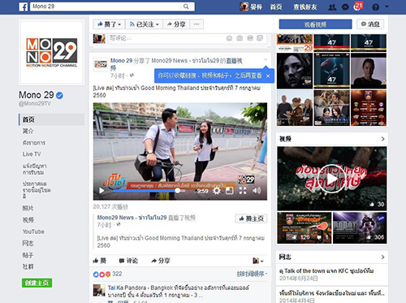Screen dimensions: 406x303
Task: Click 首页 home in the top bar
Action: point(276,7)
